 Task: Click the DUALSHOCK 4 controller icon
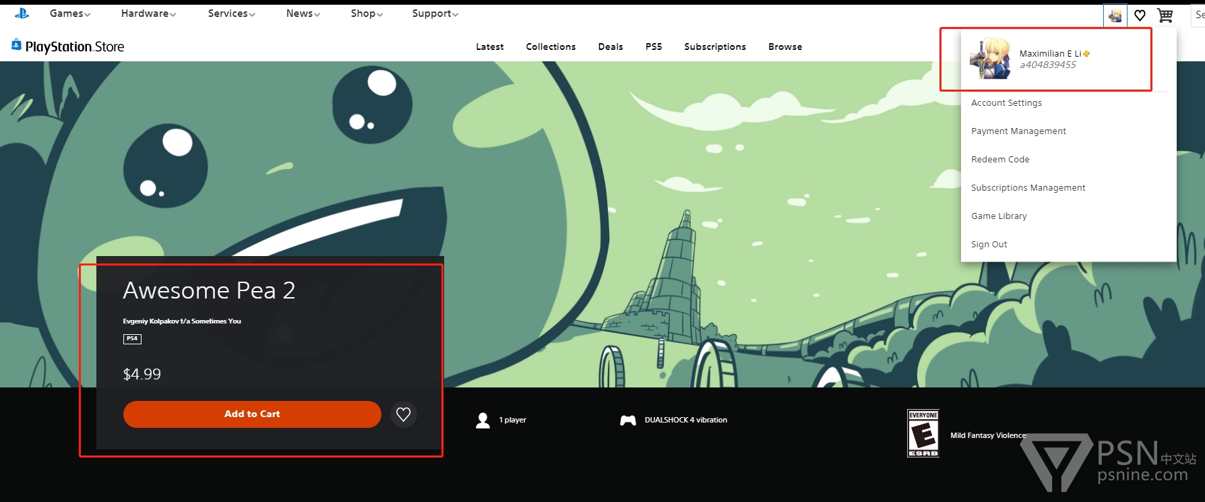coord(628,420)
